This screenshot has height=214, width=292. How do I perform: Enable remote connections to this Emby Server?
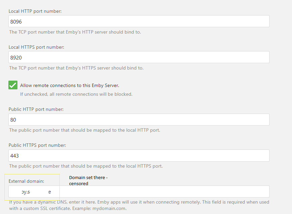[12, 85]
